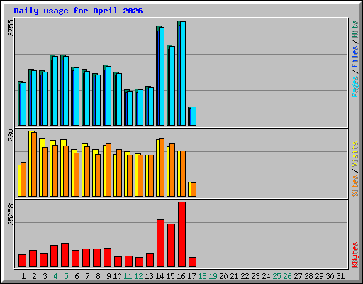Click the cyan 'Pages' legend label
The image size is (363, 284).
click(x=354, y=87)
